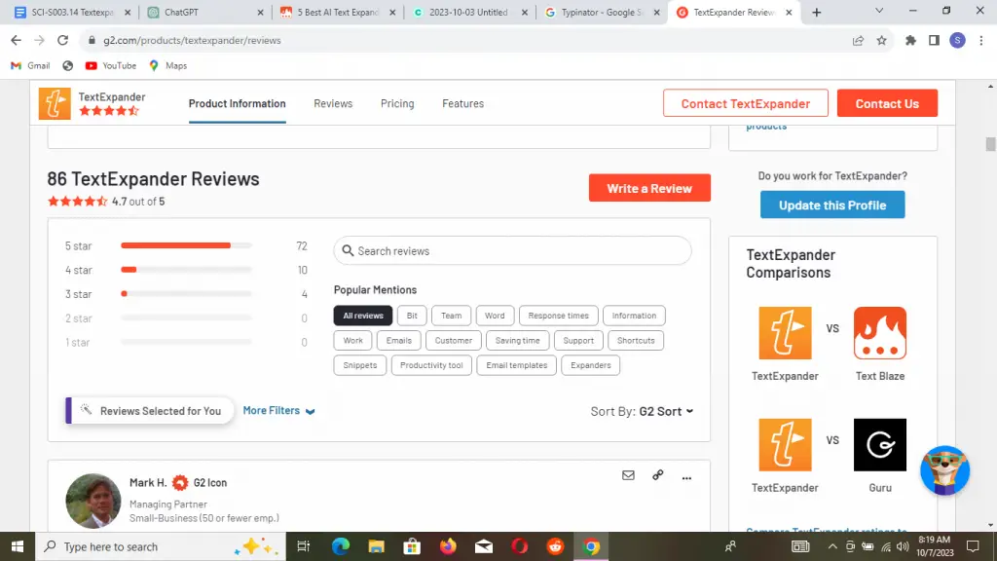
Task: Filter by 5 star rating bar
Action: pos(186,245)
